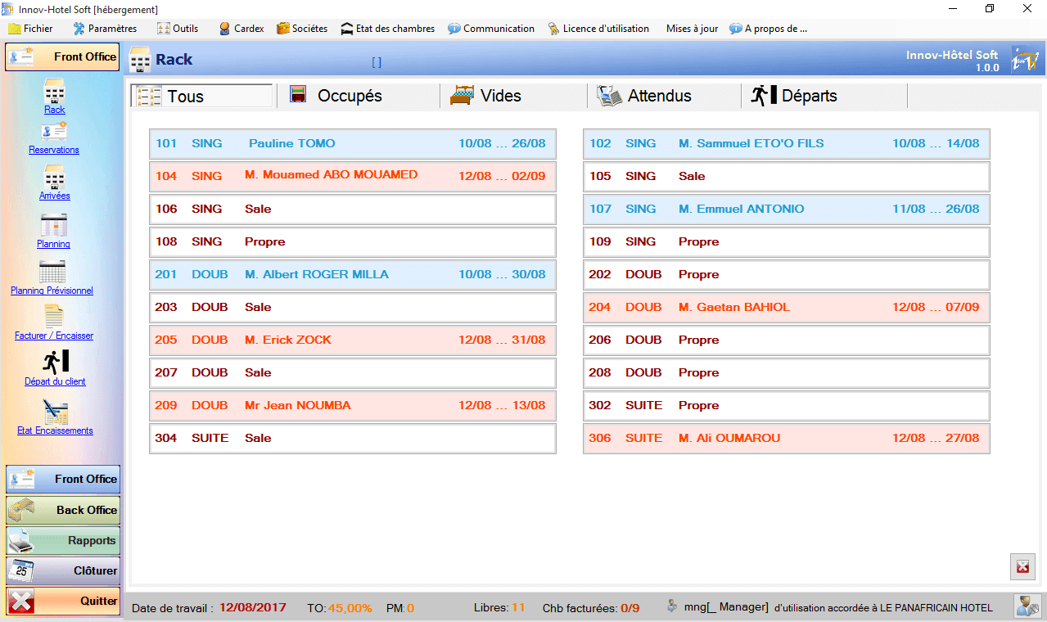Open the Back Office section
Viewport: 1047px width, 622px height.
(x=62, y=510)
